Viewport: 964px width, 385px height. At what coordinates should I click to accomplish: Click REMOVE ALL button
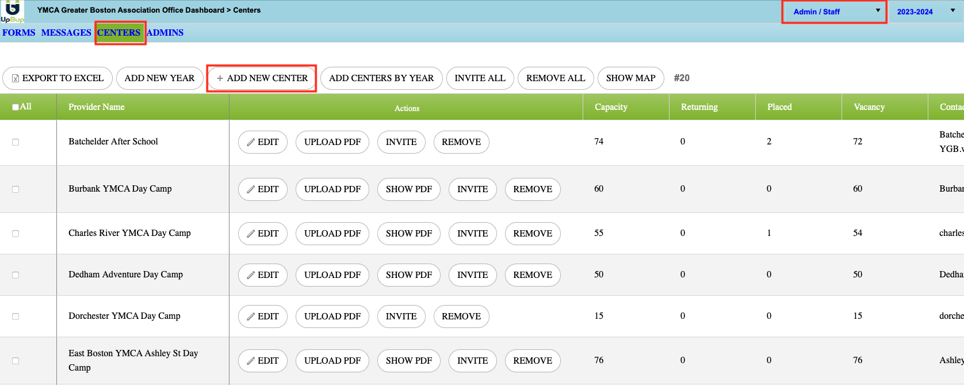click(556, 78)
